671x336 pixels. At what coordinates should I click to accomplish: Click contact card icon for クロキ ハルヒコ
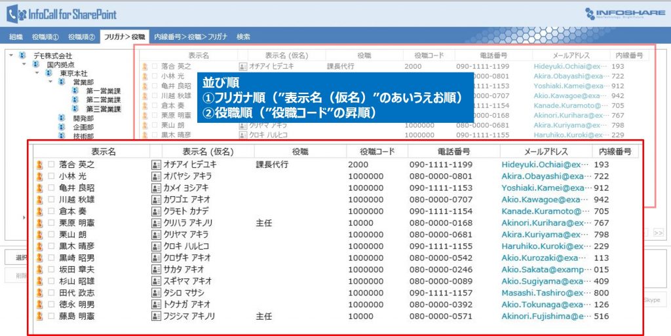click(156, 246)
